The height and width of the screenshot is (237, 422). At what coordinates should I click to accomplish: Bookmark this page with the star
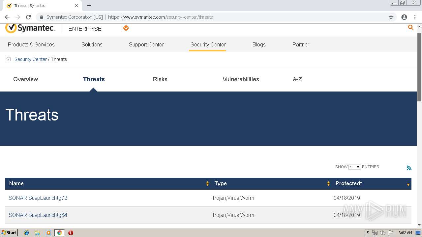click(391, 17)
